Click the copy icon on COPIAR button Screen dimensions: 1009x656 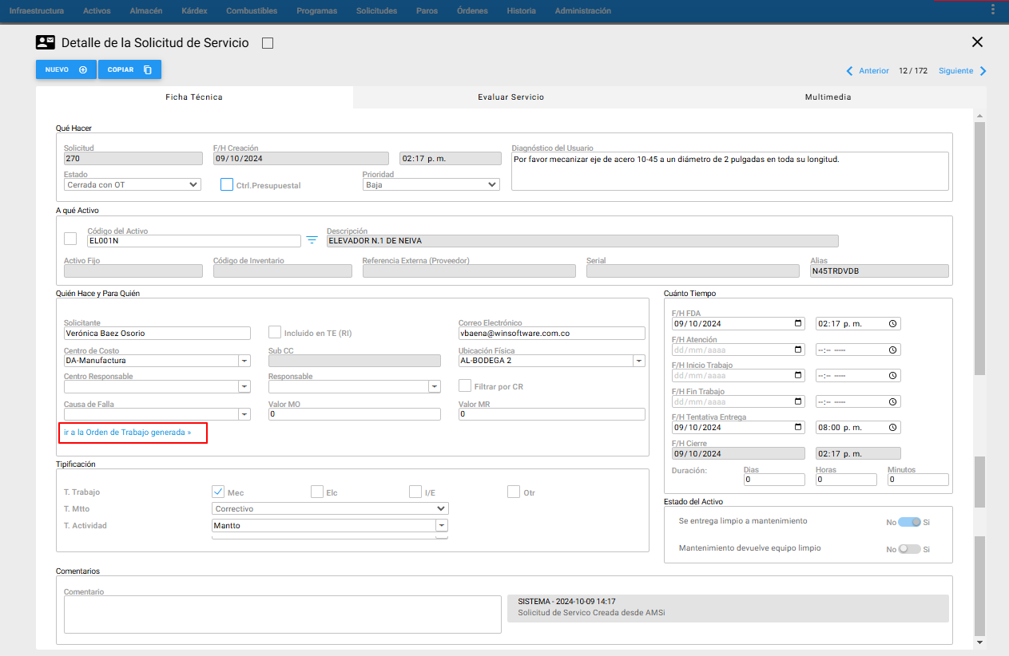(x=148, y=69)
